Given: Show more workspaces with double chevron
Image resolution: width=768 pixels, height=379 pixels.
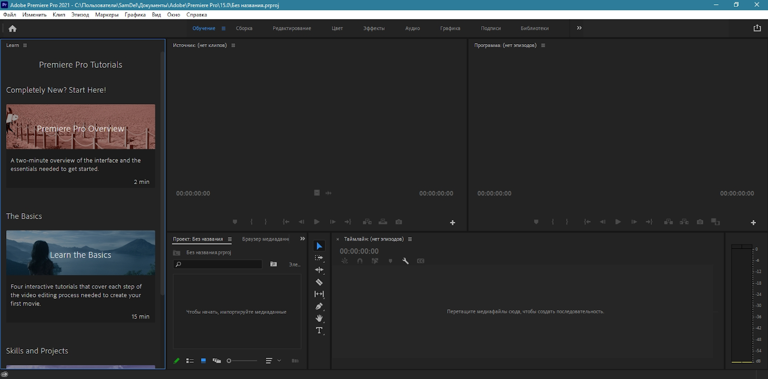Looking at the screenshot, I should coord(579,28).
